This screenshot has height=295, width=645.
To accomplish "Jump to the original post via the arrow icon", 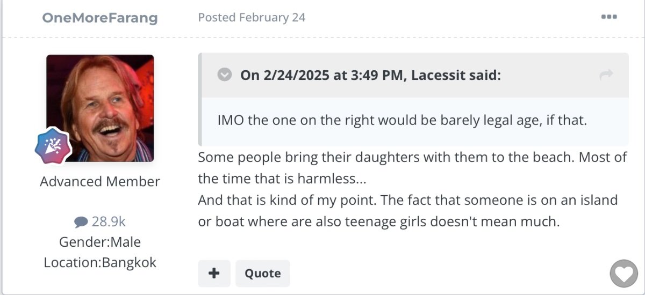I will click(x=606, y=75).
